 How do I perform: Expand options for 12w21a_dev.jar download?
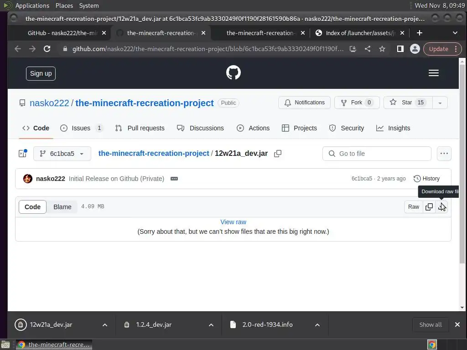point(105,325)
